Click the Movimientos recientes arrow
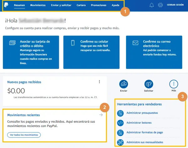 [101, 115]
